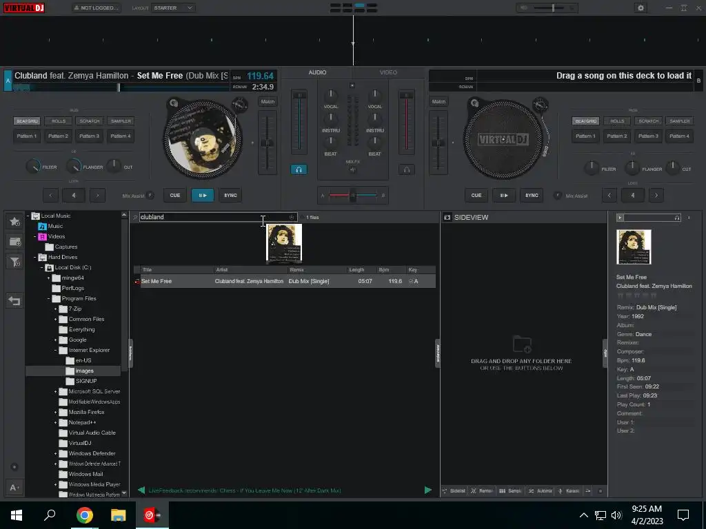Collapse Program Files folder
The height and width of the screenshot is (529, 706).
click(x=49, y=299)
